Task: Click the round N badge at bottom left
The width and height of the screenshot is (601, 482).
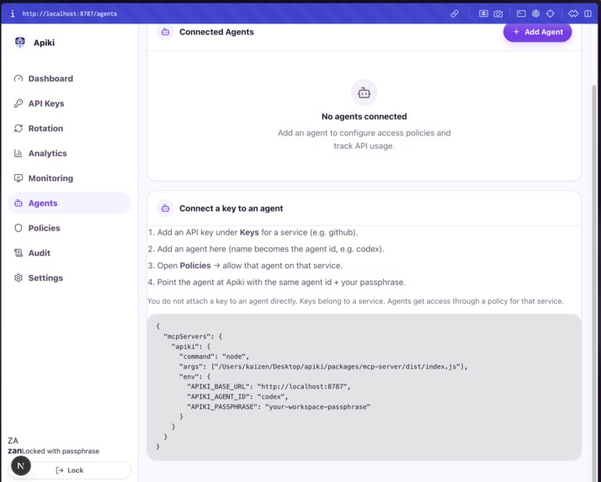Action: (x=21, y=465)
